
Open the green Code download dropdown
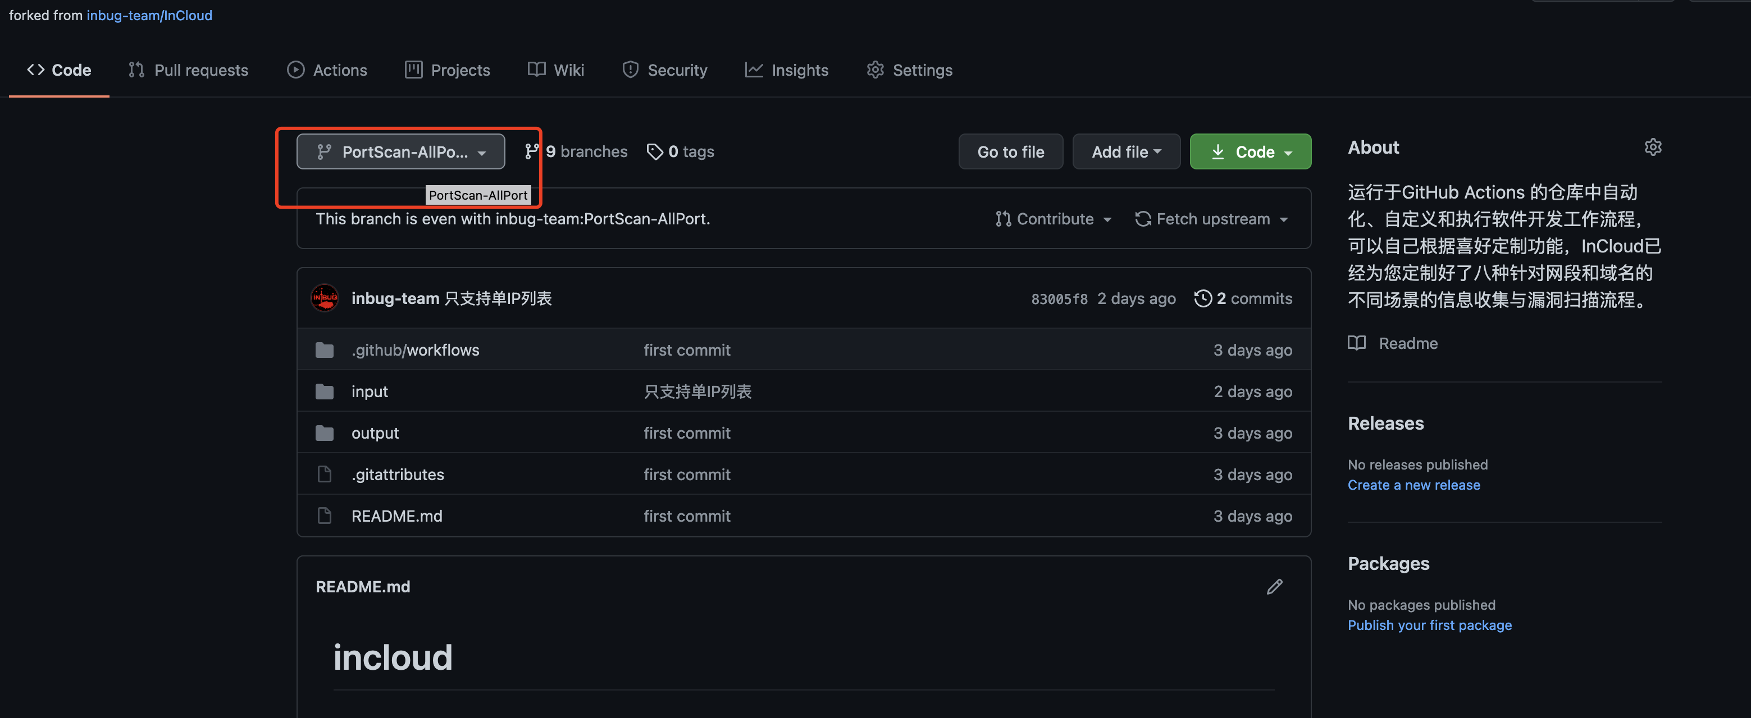[x=1250, y=151]
